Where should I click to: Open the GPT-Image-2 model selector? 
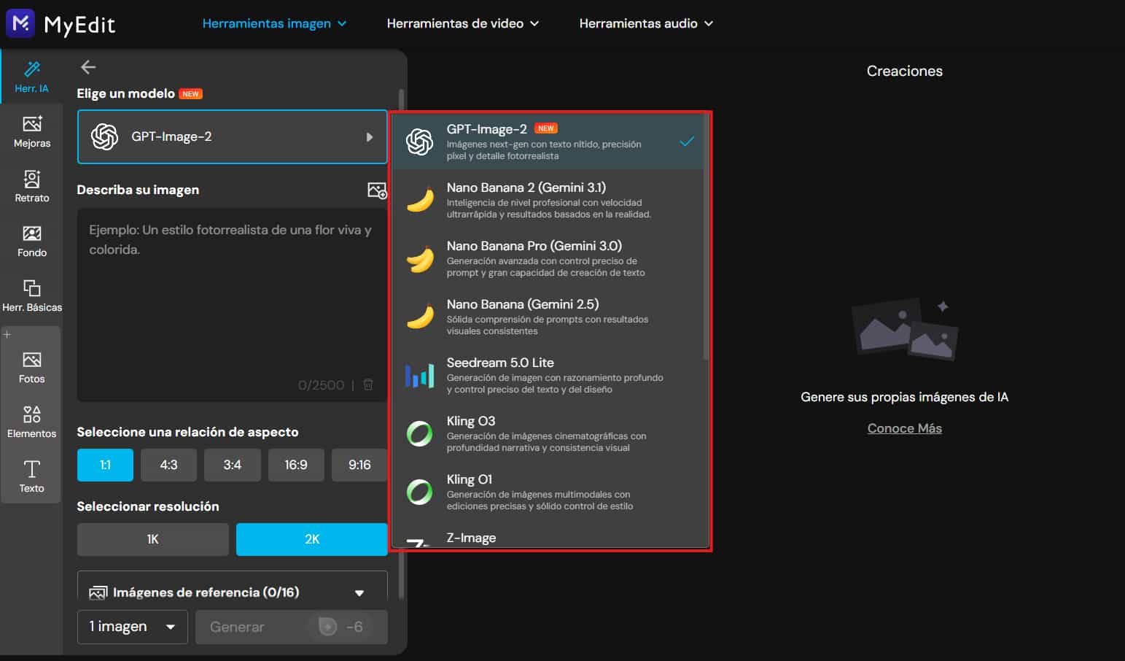[x=232, y=136]
